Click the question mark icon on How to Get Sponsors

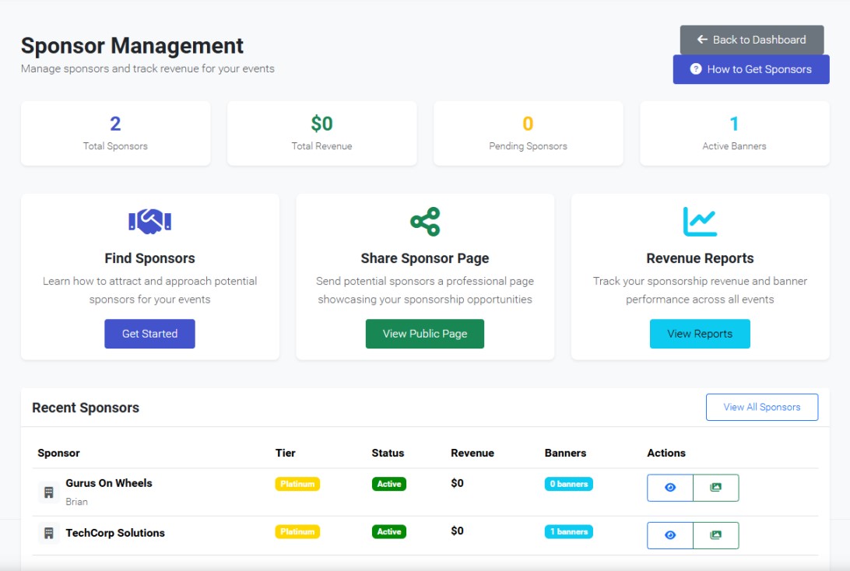coord(695,69)
